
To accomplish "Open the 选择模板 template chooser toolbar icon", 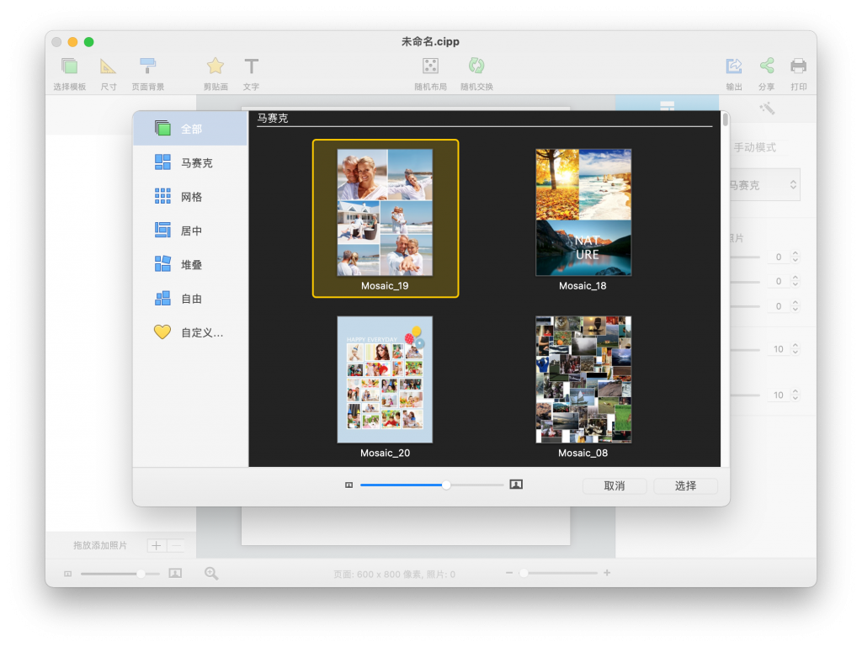I will pyautogui.click(x=69, y=66).
